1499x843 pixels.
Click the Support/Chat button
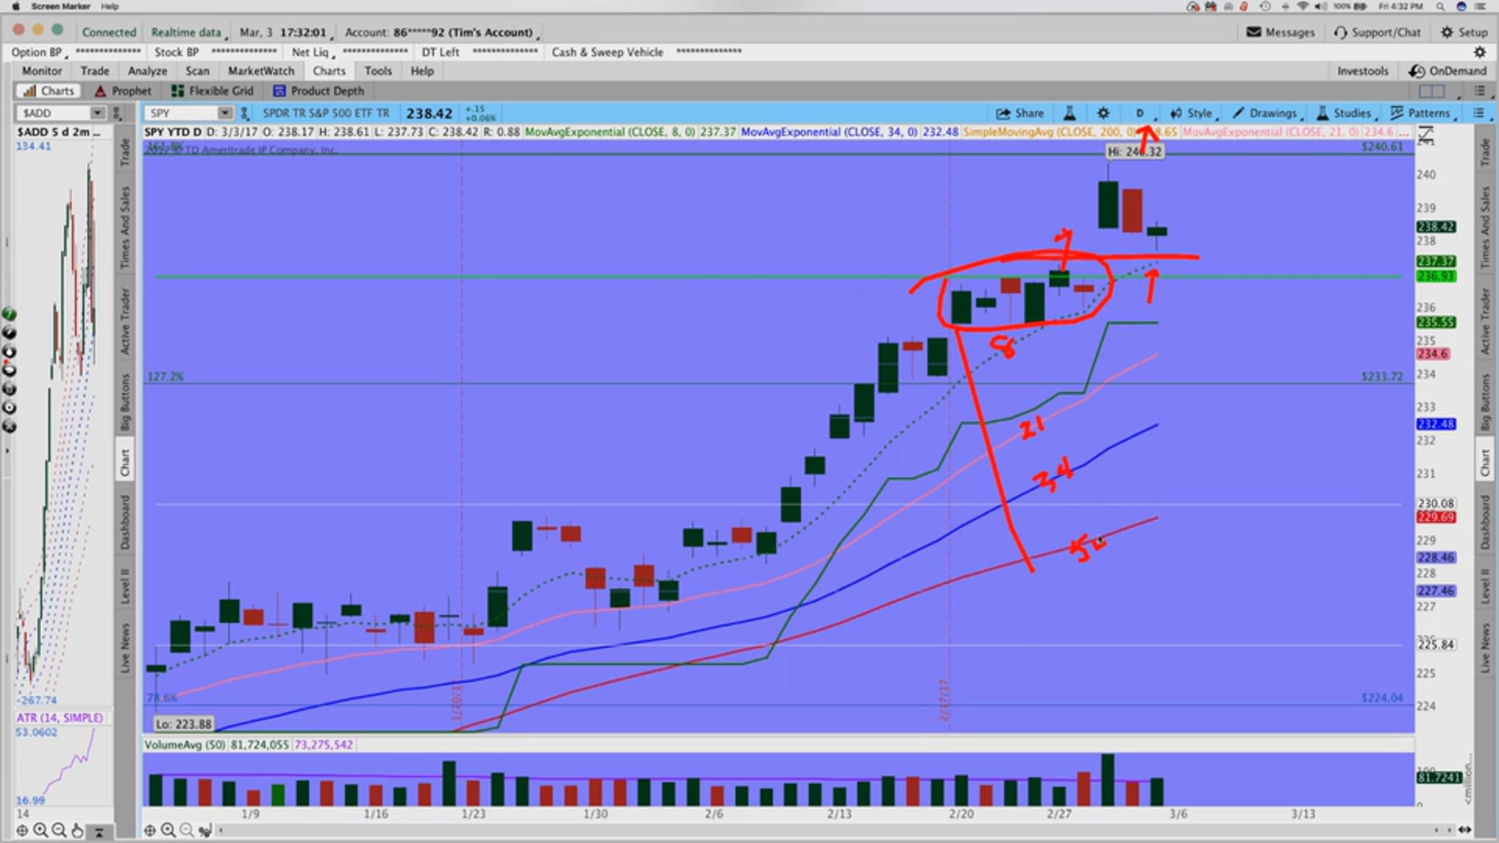coord(1377,32)
